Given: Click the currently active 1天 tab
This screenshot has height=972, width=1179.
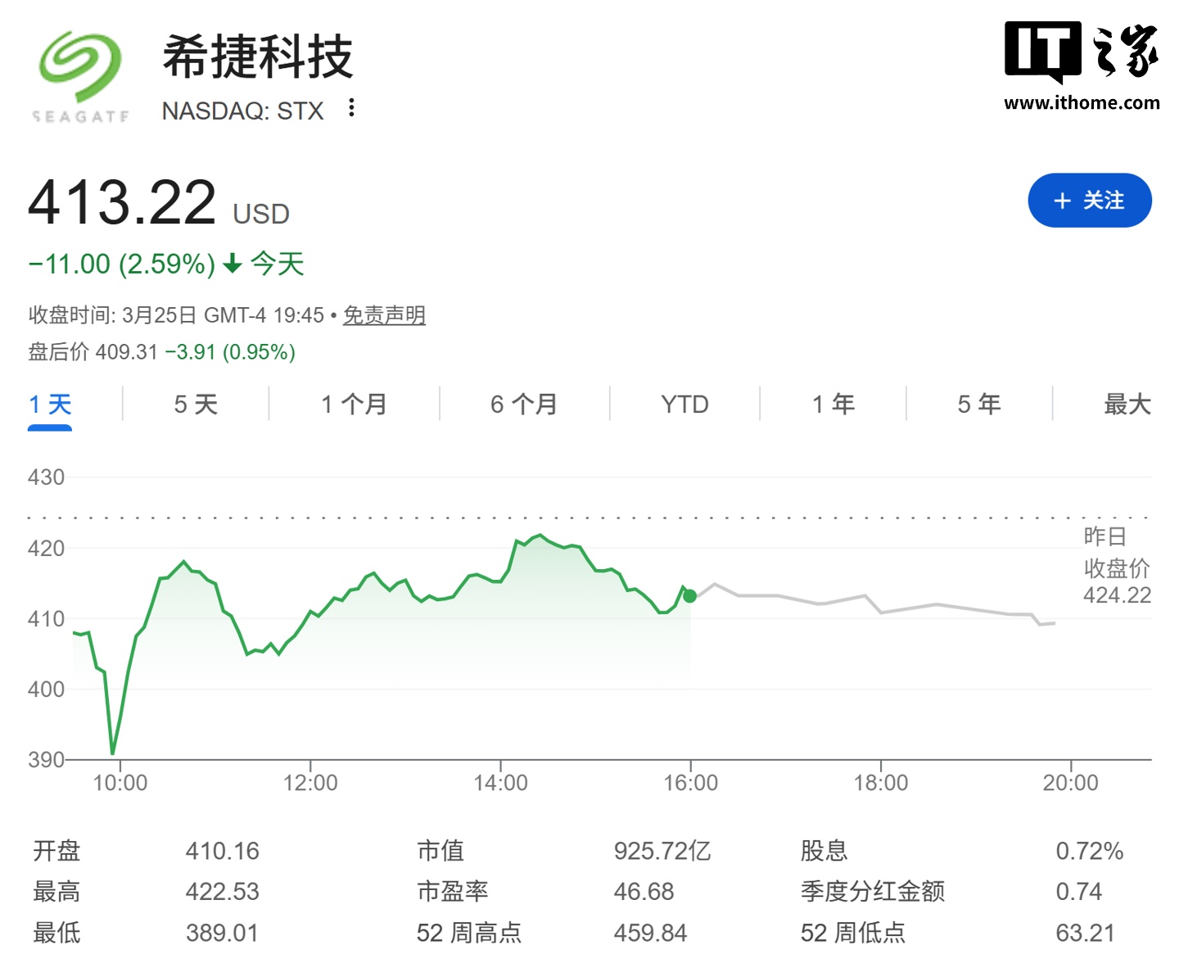Looking at the screenshot, I should [x=49, y=404].
